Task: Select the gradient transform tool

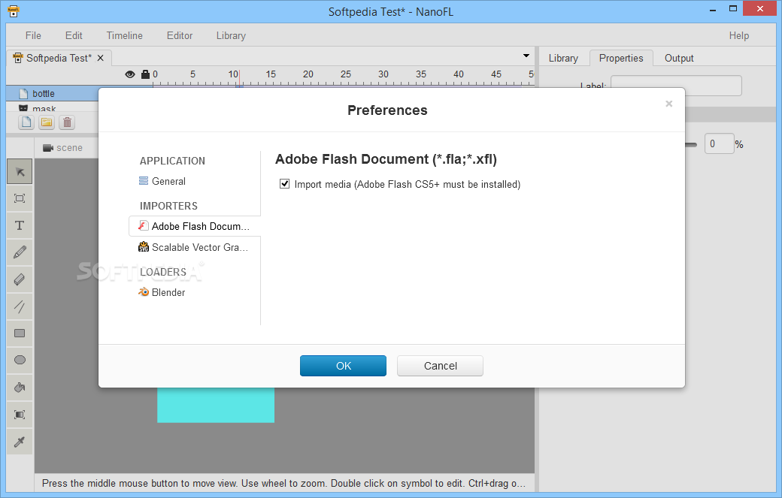Action: point(20,415)
